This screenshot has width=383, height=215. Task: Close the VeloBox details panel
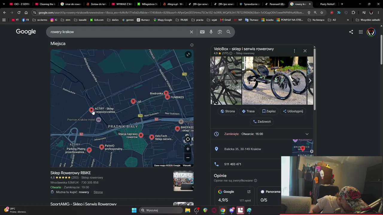coord(305,51)
